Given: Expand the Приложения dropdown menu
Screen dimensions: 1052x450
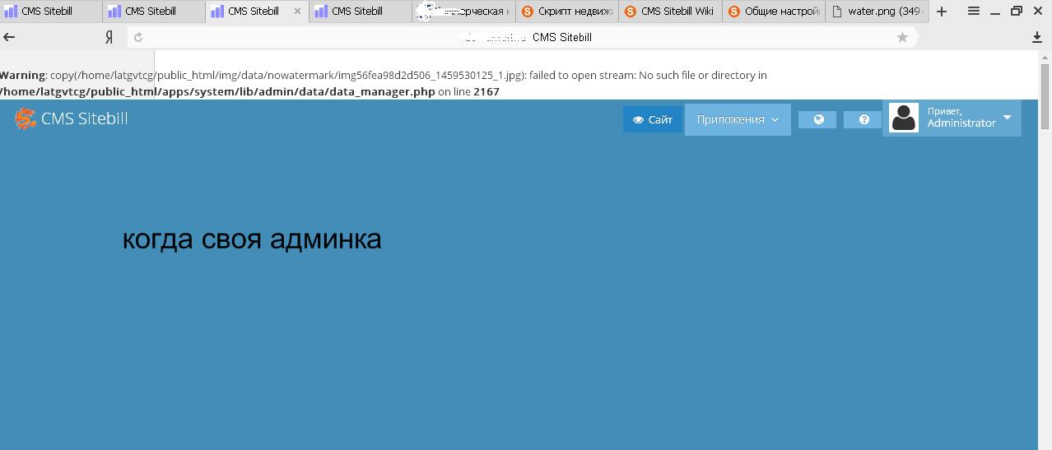Looking at the screenshot, I should 737,120.
